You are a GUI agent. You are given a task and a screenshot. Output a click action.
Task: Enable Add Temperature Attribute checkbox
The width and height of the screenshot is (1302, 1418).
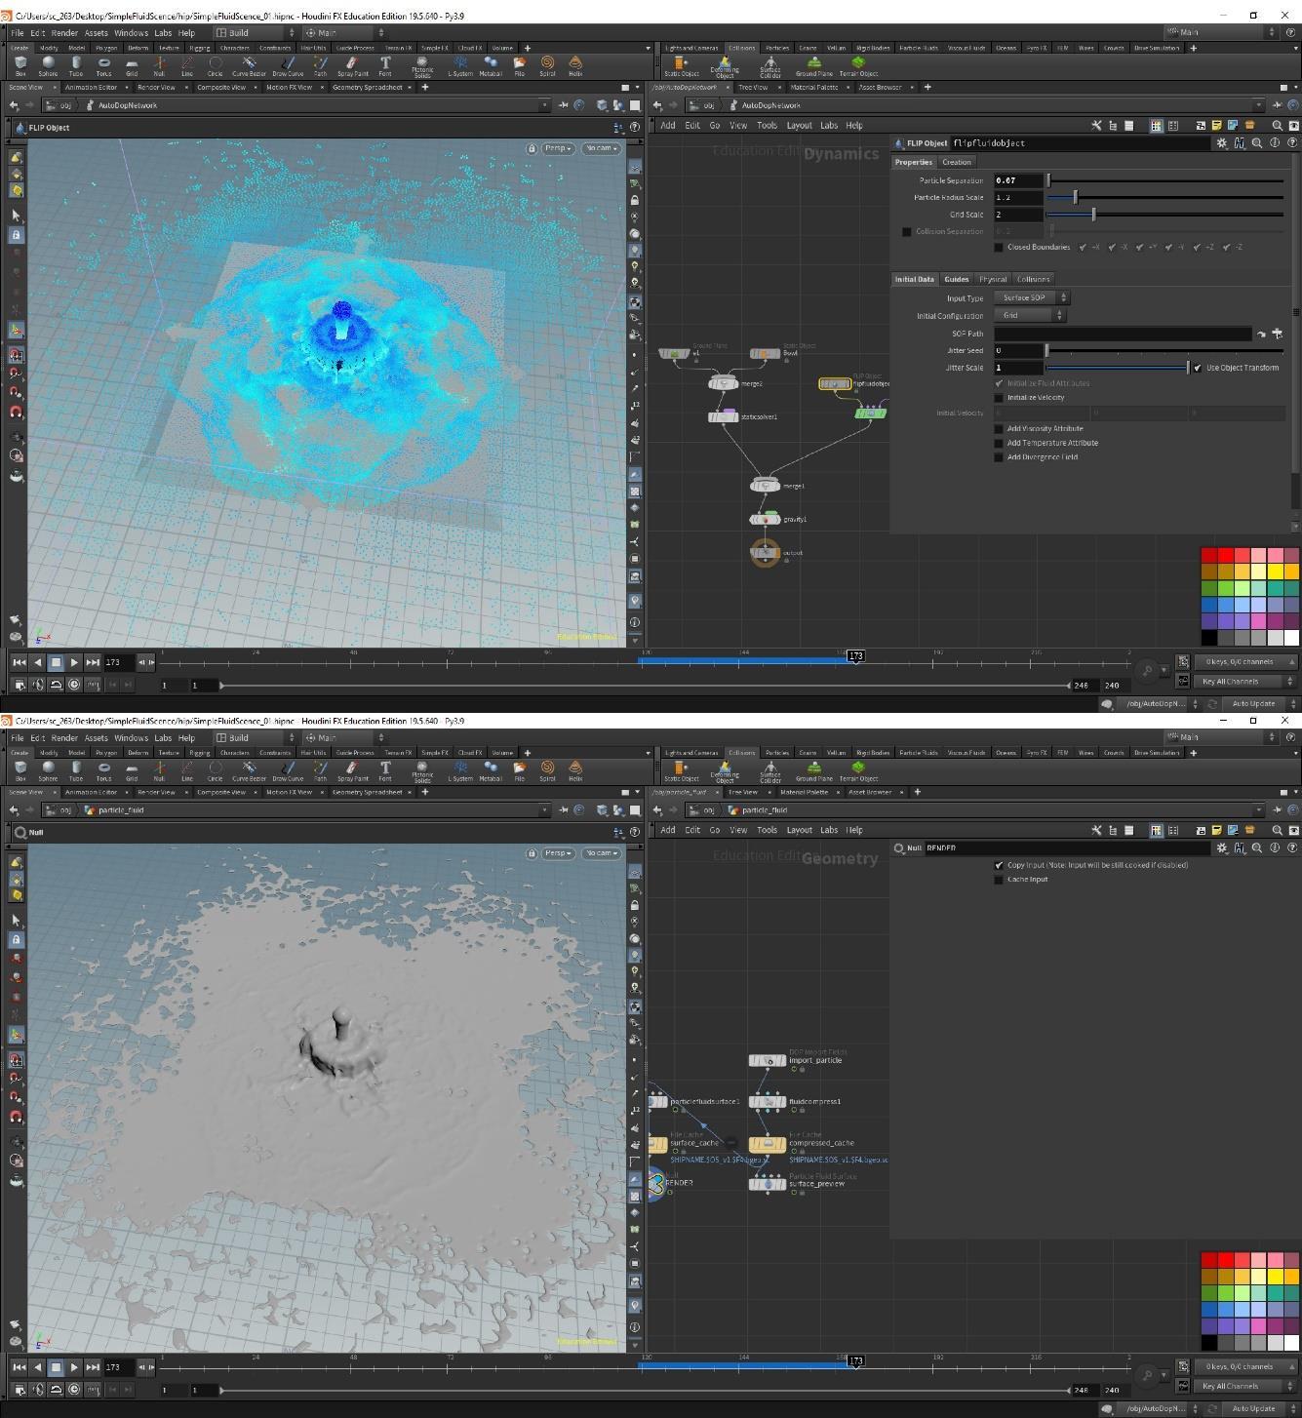coord(999,443)
